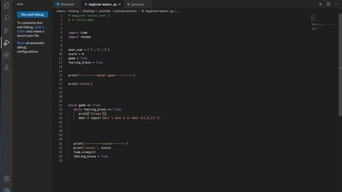Run the Python file with play icon

321,4
